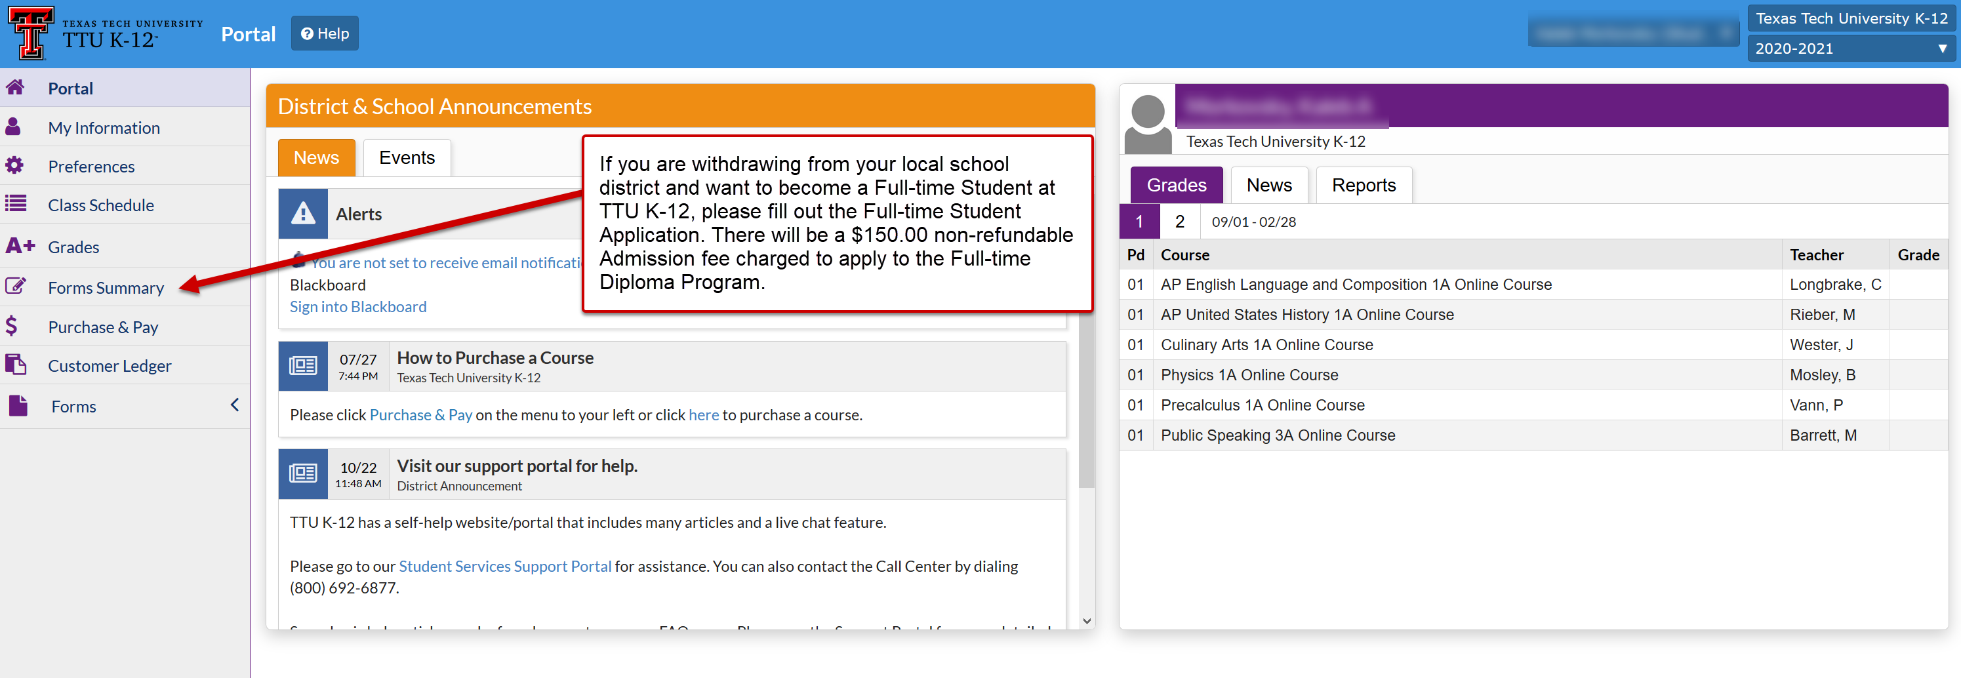Select grading period 1
The width and height of the screenshot is (1961, 678).
[1139, 222]
